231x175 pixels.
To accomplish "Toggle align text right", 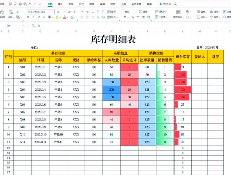I will click(x=93, y=17).
